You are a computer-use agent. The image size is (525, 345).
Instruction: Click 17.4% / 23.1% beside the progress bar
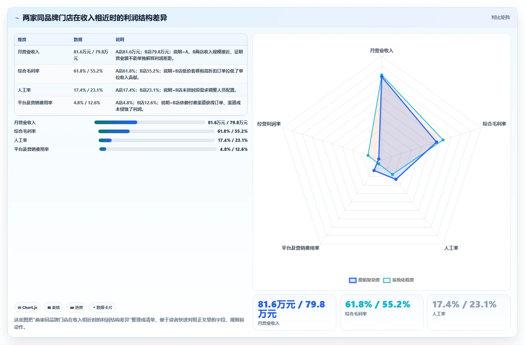click(233, 140)
